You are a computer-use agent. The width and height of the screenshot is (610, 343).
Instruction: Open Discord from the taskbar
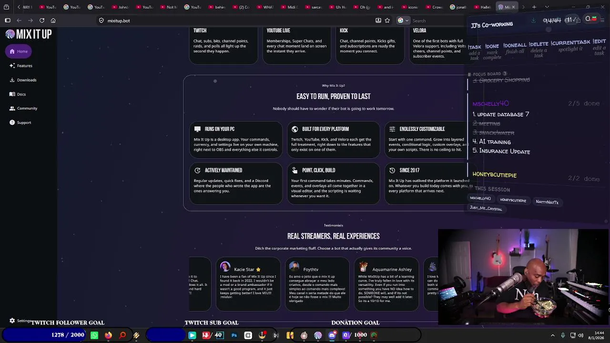point(332,335)
